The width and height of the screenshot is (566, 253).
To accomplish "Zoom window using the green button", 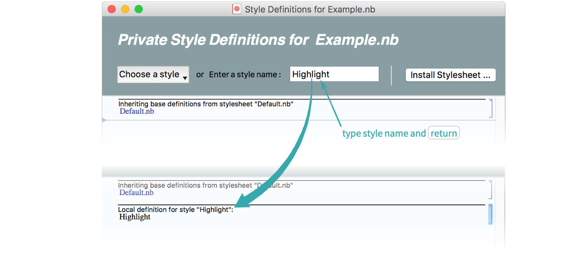I will (139, 9).
